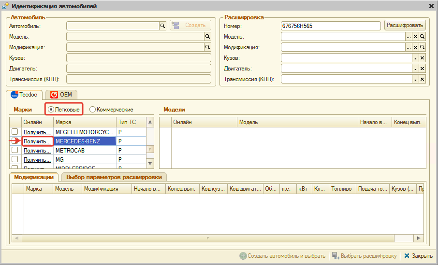Viewport: 438px width, 265px height.
Task: Click magnifier icon of Расшифровка Модификация field
Action: (x=422, y=47)
